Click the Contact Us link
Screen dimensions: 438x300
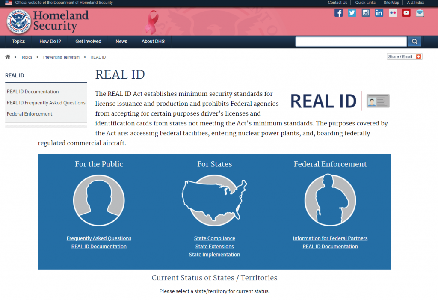pyautogui.click(x=337, y=3)
